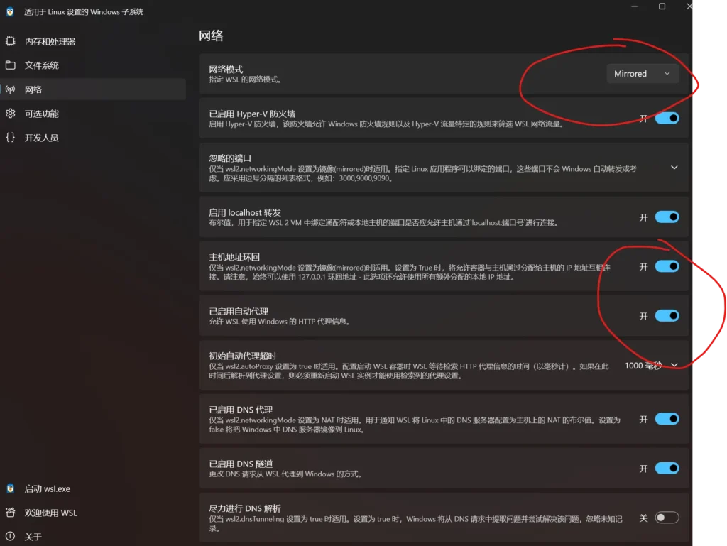The image size is (727, 546).
Task: Toggle 启用 localhost 转发 switch
Action: tap(667, 217)
